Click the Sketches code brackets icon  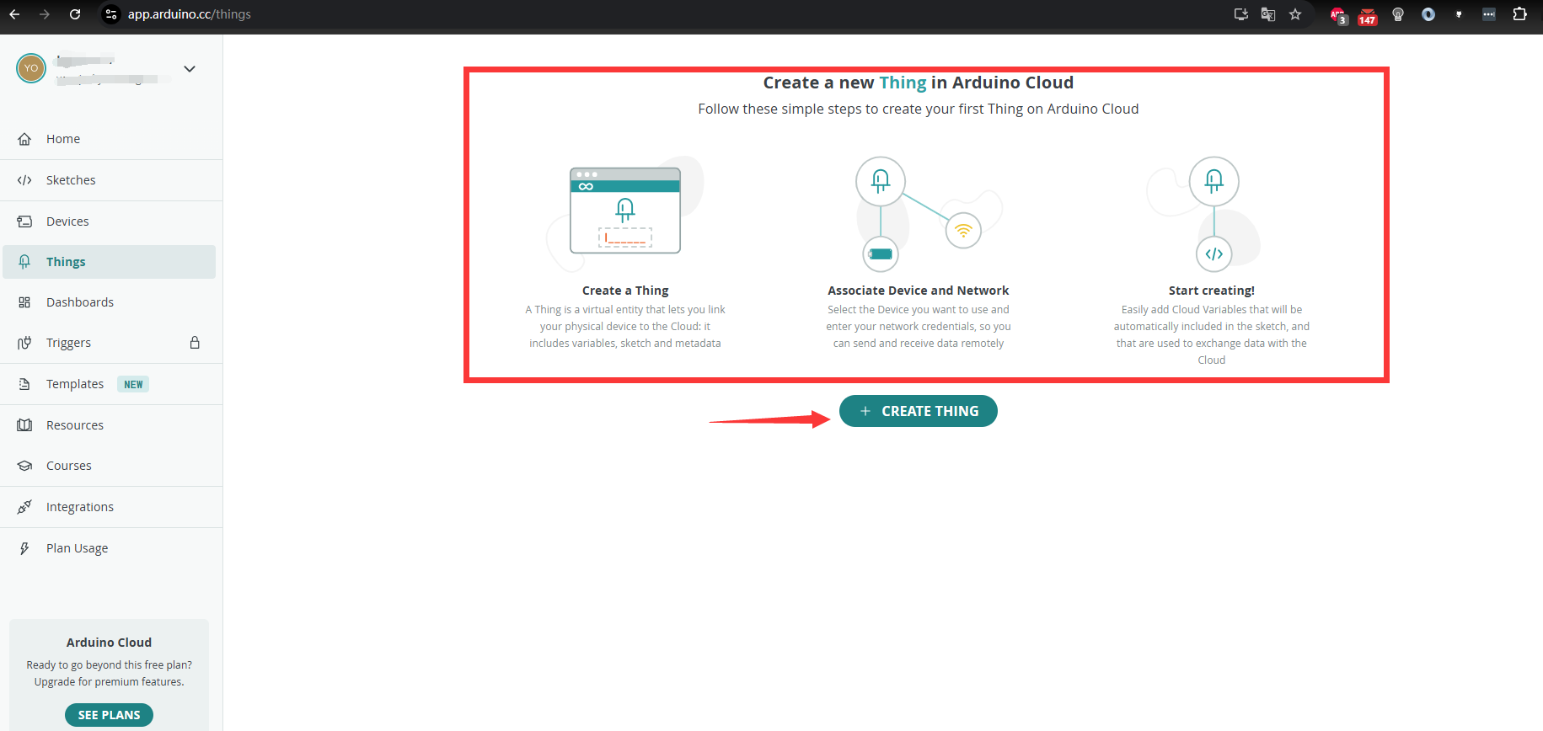(24, 180)
